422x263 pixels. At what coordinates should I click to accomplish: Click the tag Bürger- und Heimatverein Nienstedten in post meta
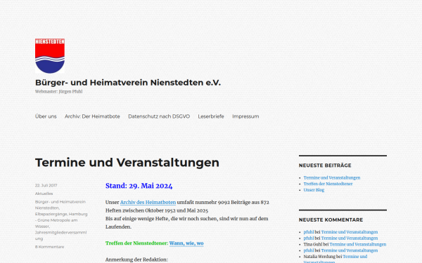[x=60, y=205]
